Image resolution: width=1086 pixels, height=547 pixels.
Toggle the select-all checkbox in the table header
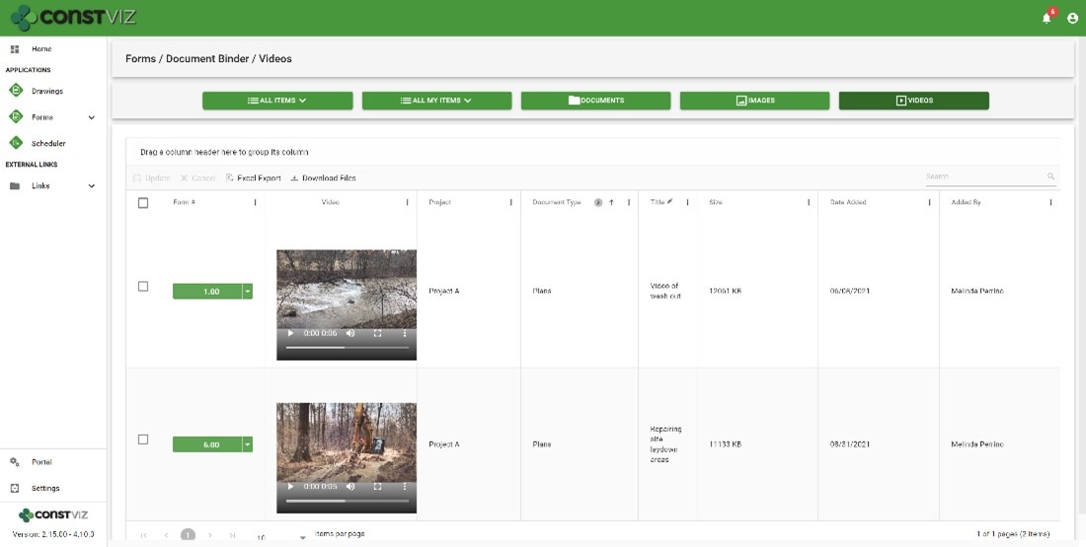tap(143, 203)
